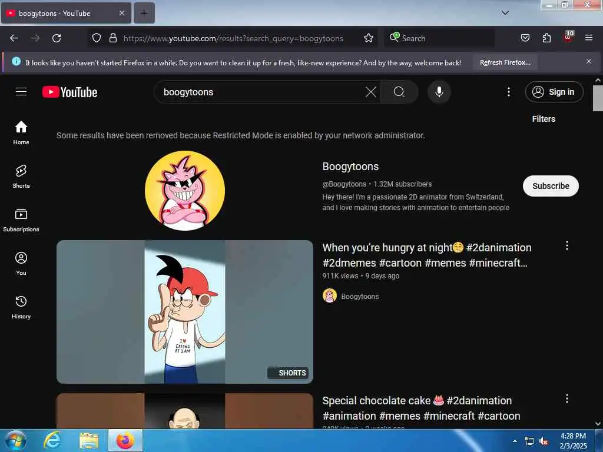Show hidden system tray icons
This screenshot has width=603, height=452.
[x=515, y=441]
